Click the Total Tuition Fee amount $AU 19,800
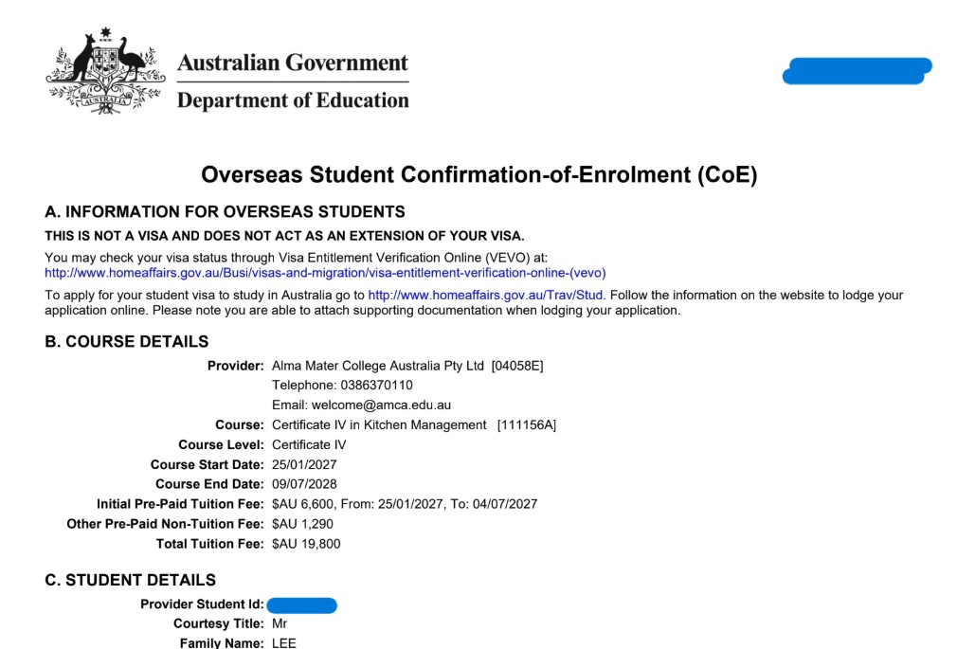This screenshot has width=957, height=649. (x=306, y=544)
